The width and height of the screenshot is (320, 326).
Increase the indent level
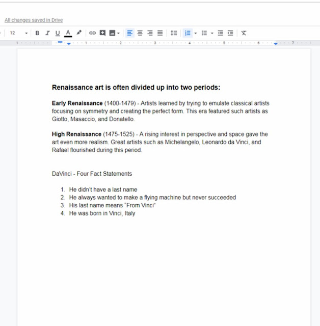(x=230, y=33)
